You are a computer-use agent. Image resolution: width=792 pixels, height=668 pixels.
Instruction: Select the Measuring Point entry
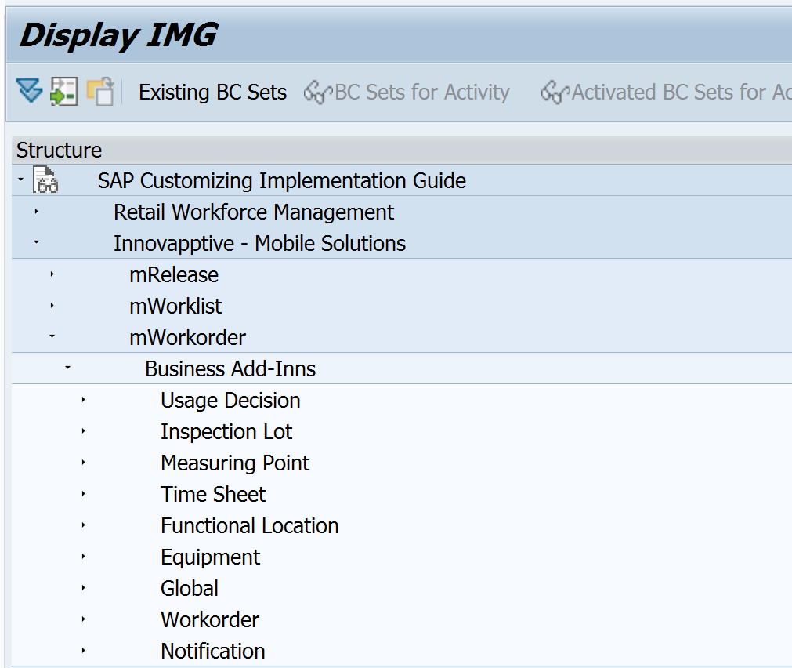234,463
